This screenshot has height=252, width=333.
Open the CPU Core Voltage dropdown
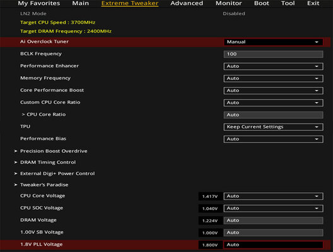tap(273, 196)
